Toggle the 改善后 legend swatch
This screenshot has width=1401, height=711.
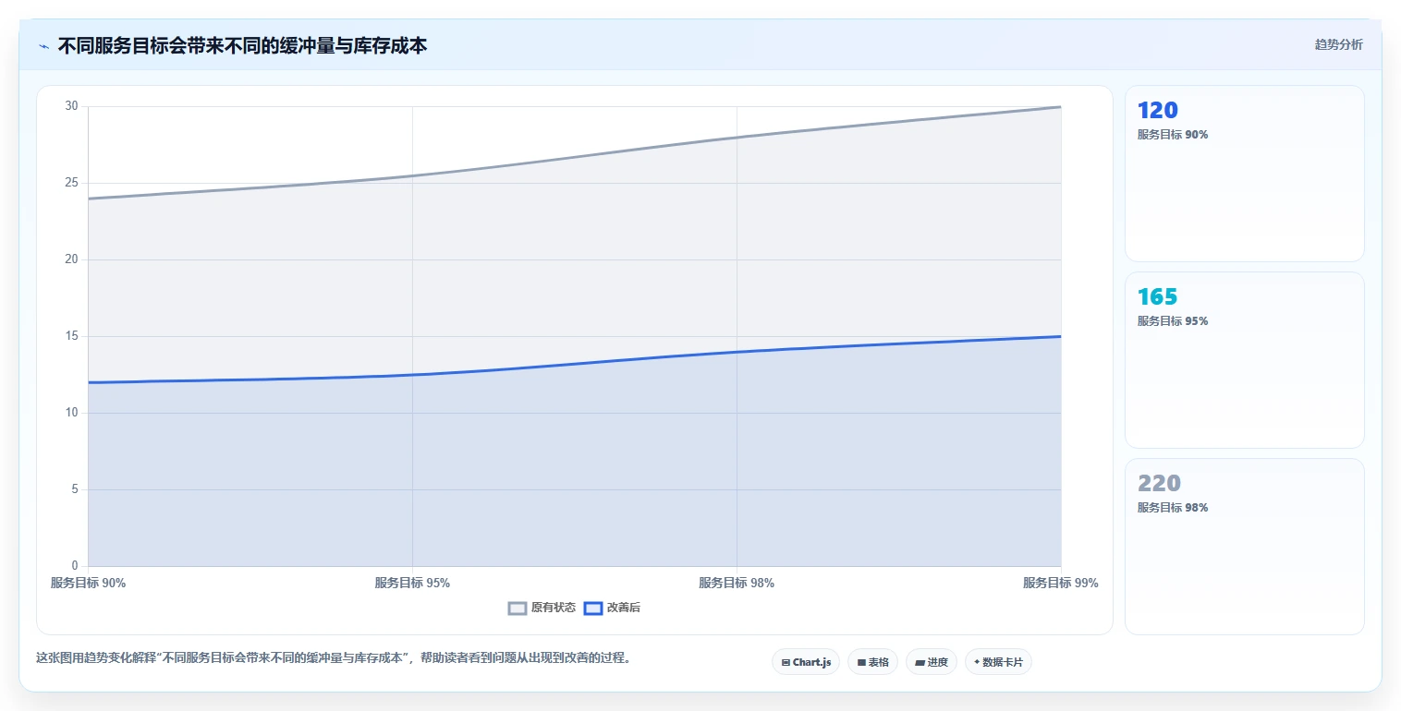(593, 608)
